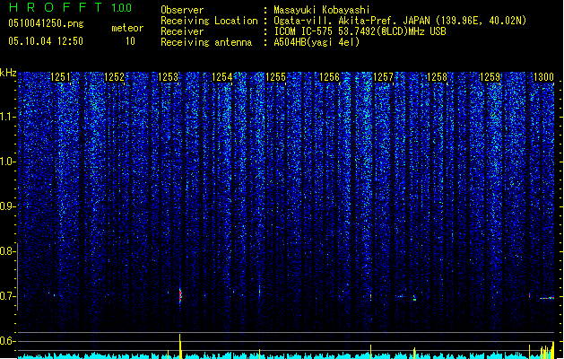The height and width of the screenshot is (359, 564).
Task: Click the meteor count value 10
Action: point(130,41)
